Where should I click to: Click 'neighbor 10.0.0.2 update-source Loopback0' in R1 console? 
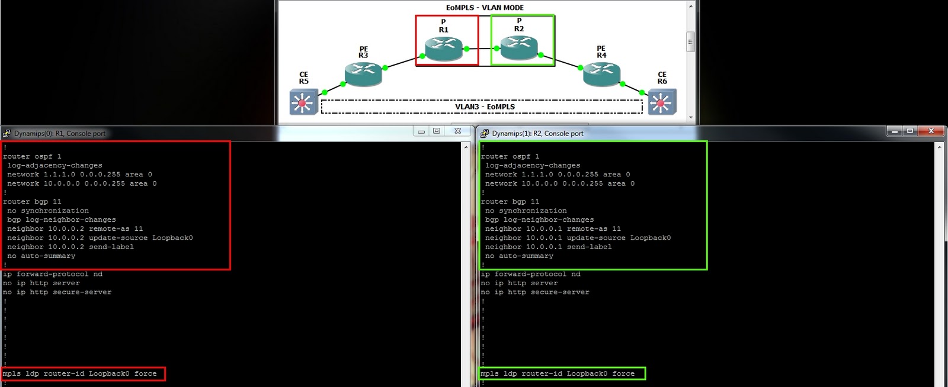[100, 238]
